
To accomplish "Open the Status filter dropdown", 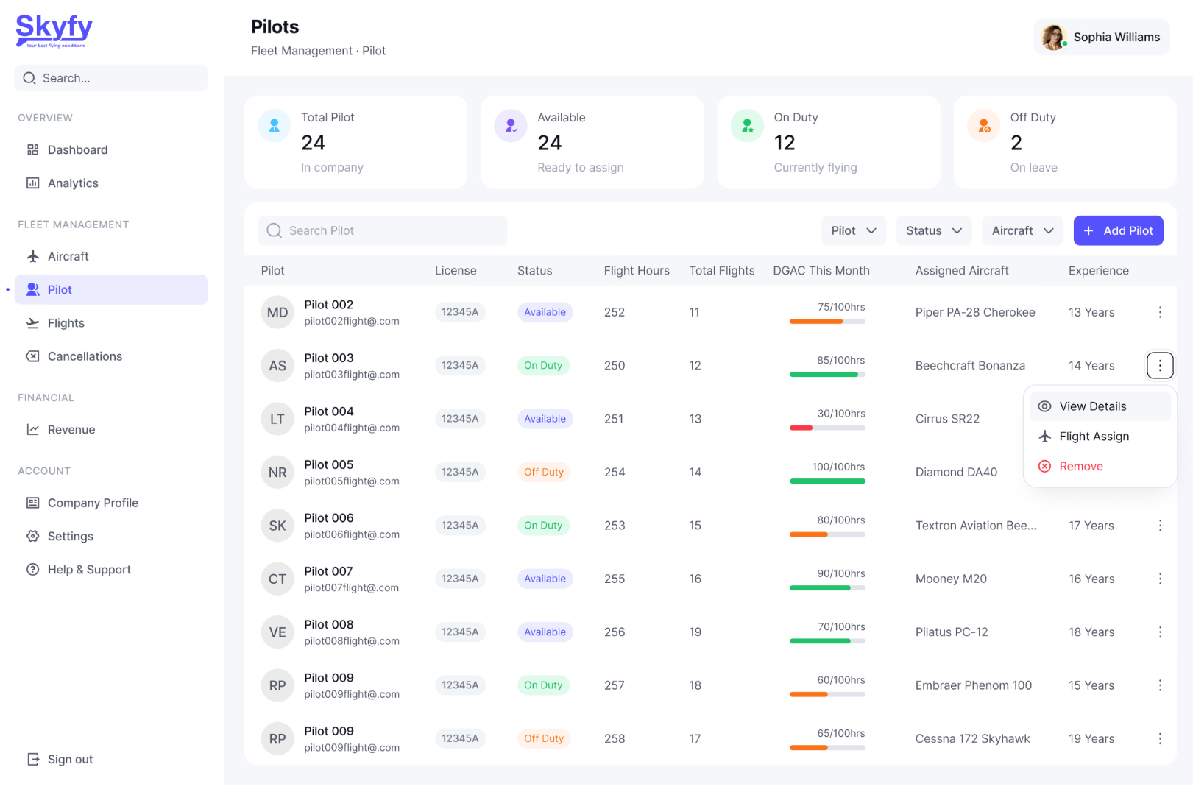I will click(934, 231).
